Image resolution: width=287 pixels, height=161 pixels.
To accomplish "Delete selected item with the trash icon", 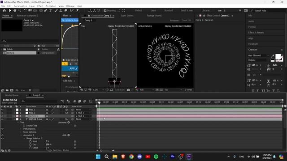I will (30, 90).
